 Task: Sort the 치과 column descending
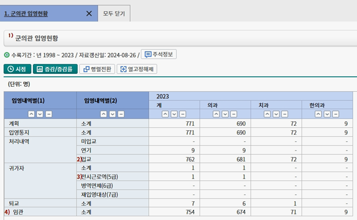[276, 114]
